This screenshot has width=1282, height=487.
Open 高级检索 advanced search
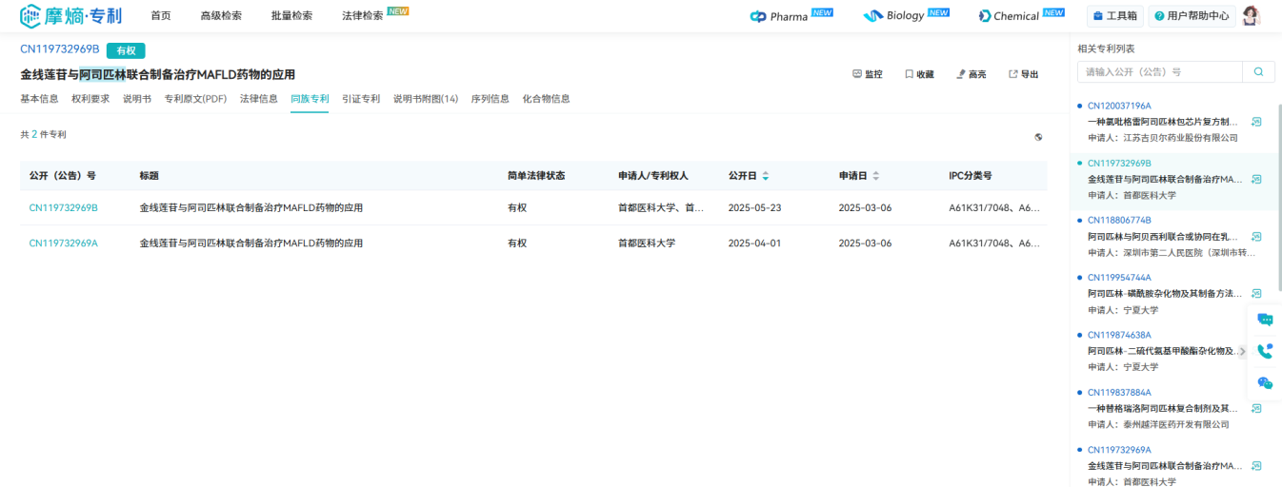tap(221, 16)
